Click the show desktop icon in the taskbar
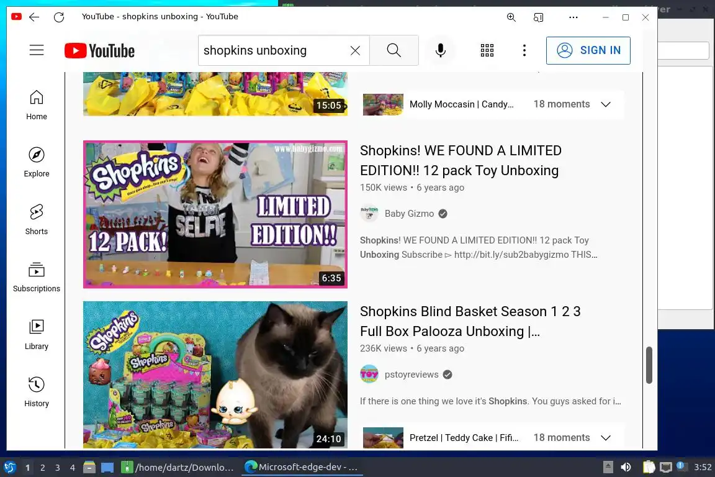This screenshot has height=477, width=715. coord(107,468)
